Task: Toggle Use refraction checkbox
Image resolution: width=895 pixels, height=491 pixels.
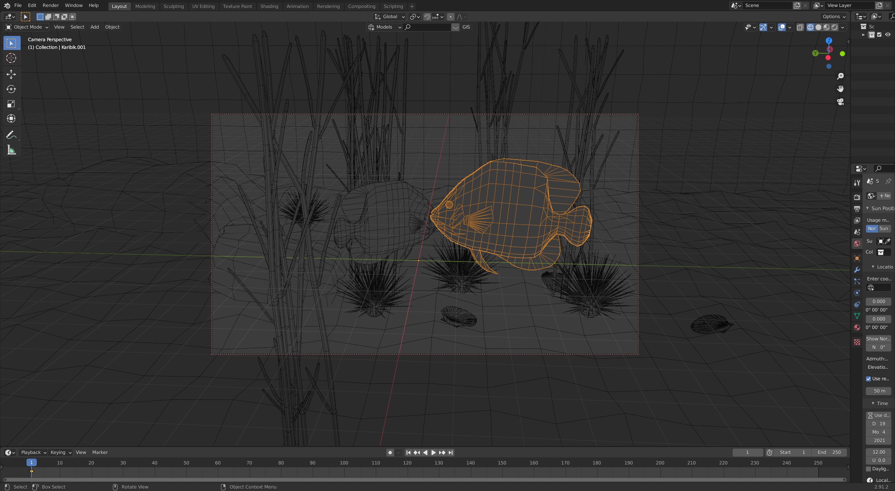Action: point(868,379)
